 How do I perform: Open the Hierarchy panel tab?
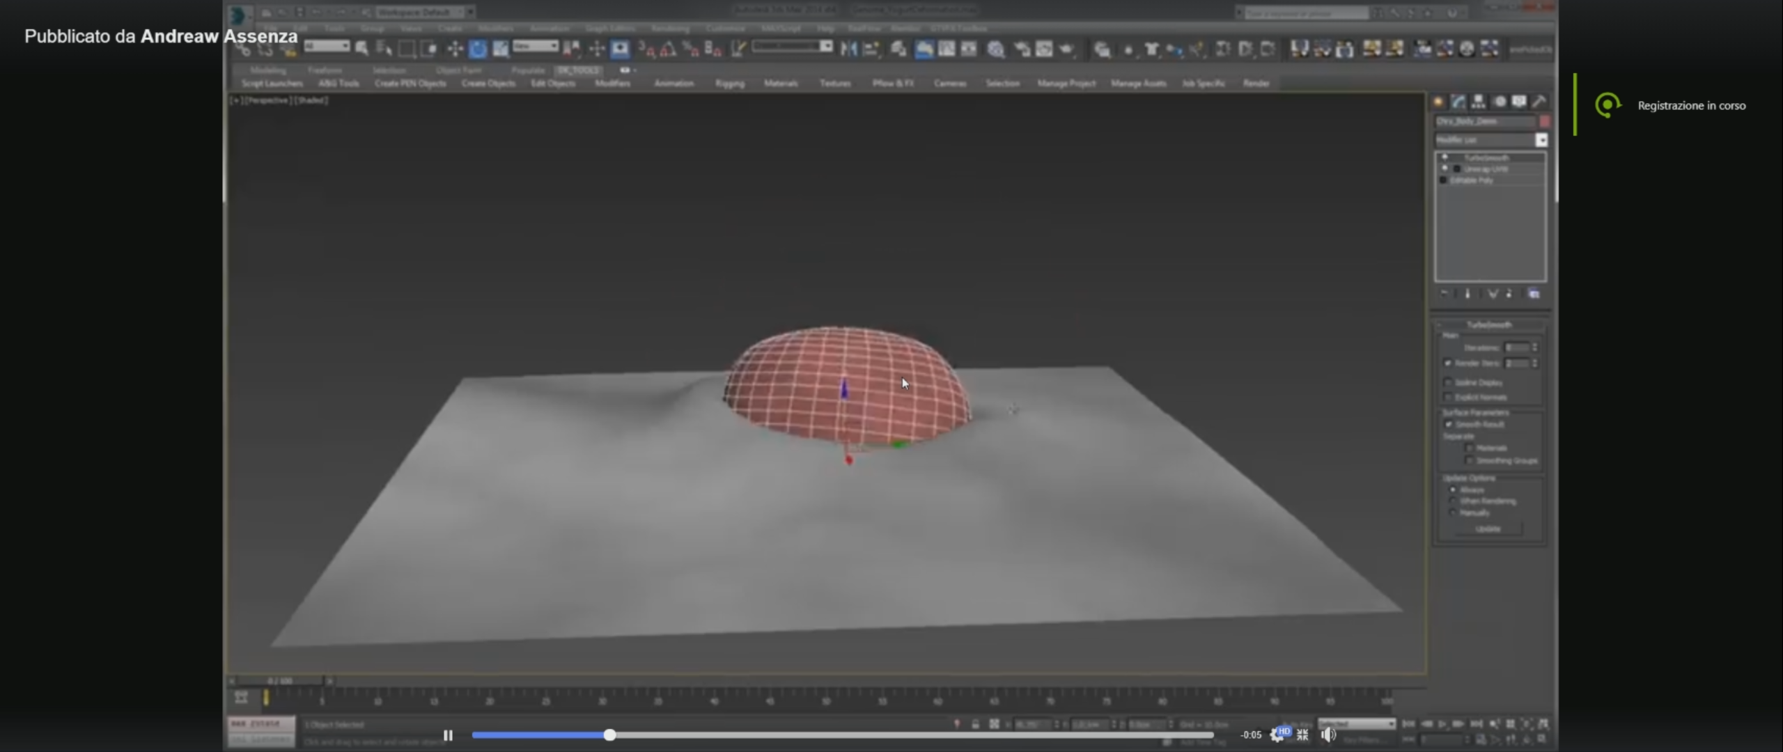click(1479, 102)
